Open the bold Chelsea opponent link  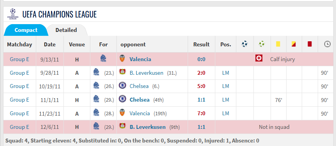point(139,100)
